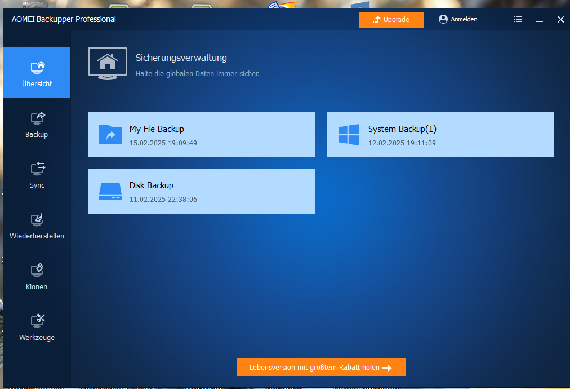This screenshot has height=389, width=570.
Task: Click the date 11.02.2025 22:38:06
Action: tap(163, 200)
